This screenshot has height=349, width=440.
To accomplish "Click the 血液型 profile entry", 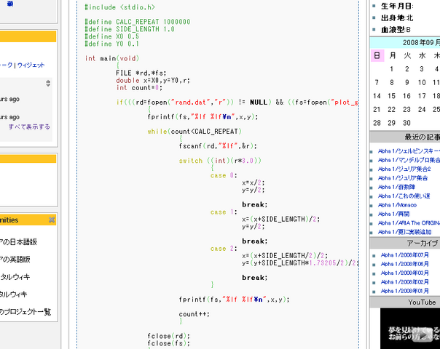I will click(396, 29).
